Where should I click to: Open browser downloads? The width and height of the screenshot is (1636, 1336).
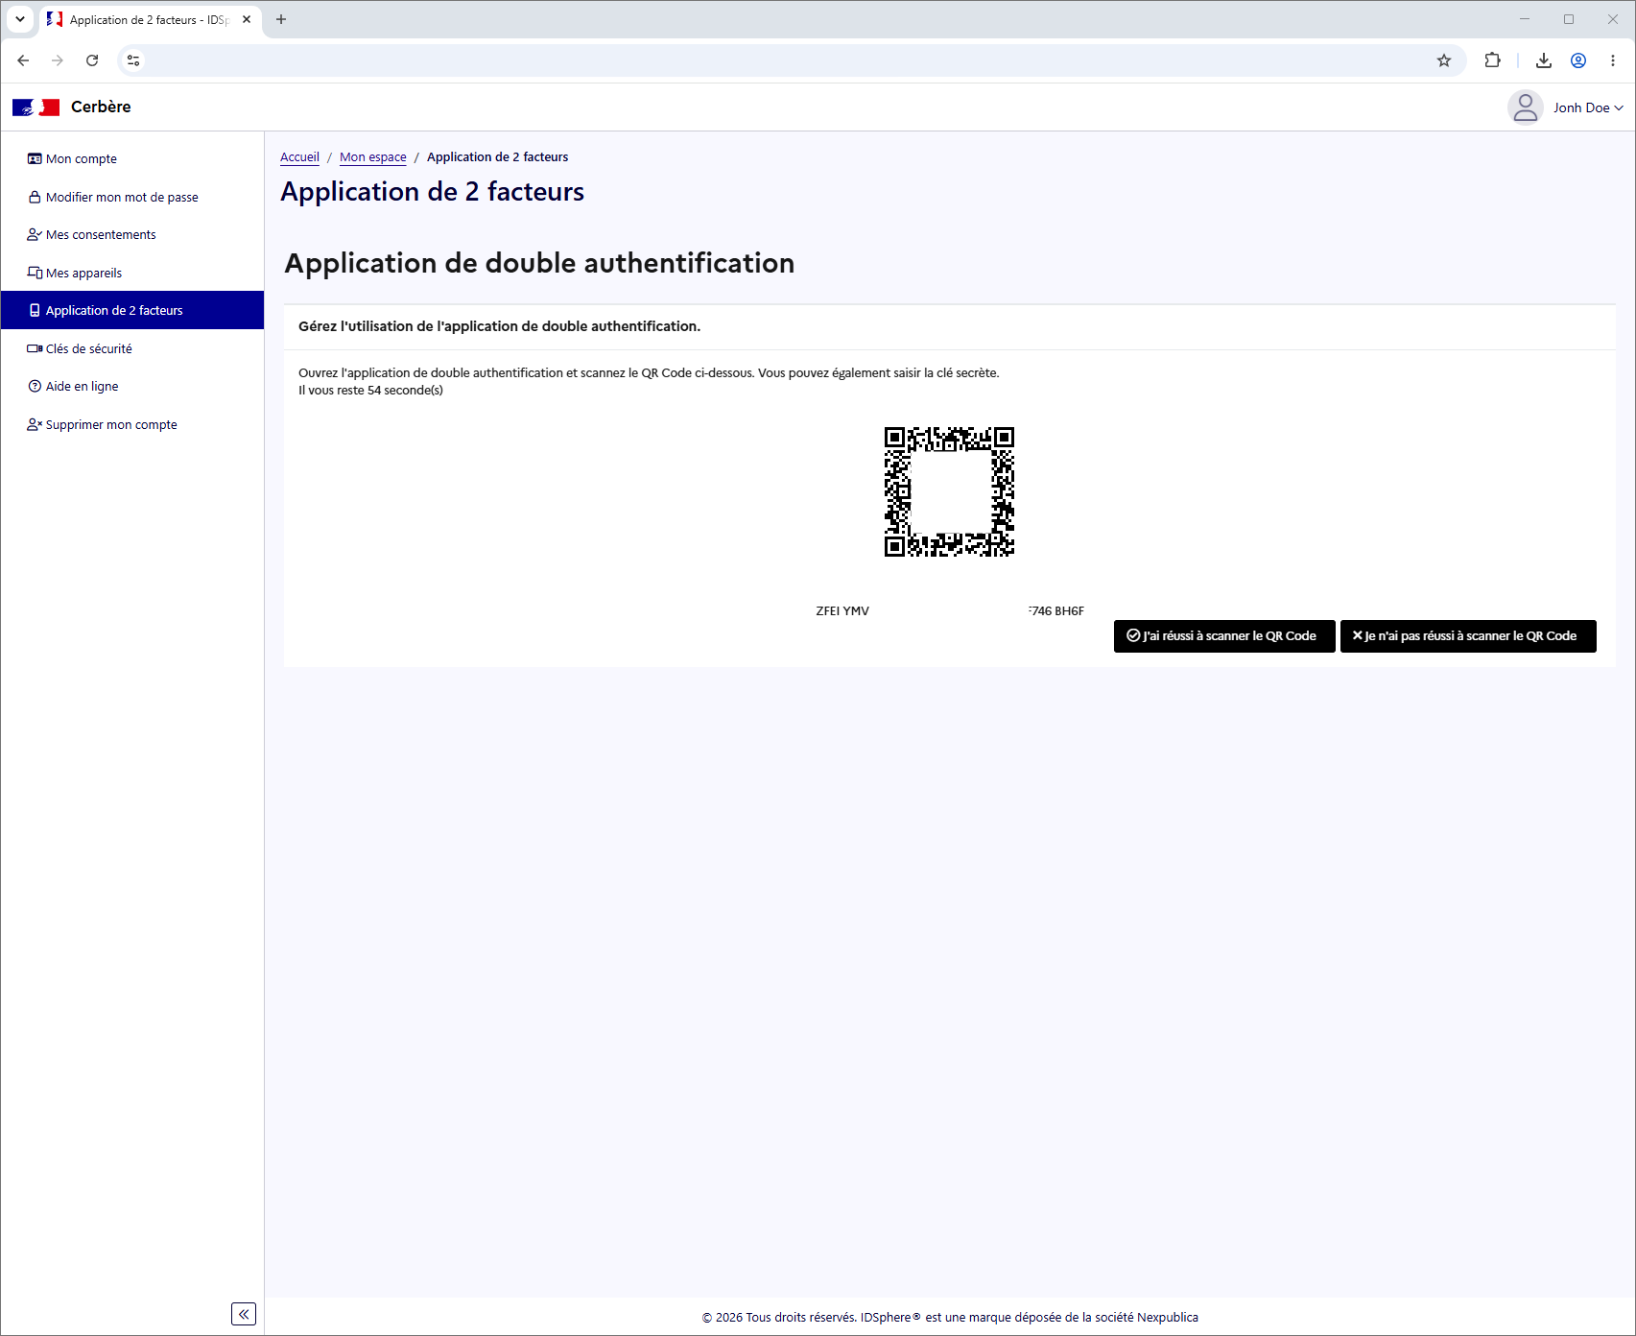1544,60
